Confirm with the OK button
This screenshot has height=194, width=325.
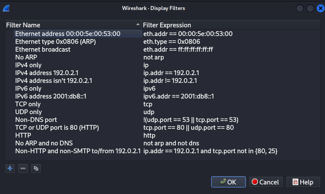tap(229, 182)
